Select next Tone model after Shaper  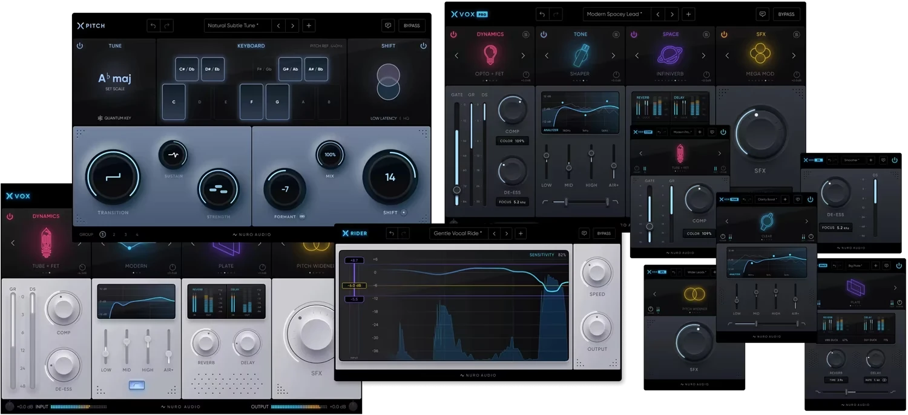tap(613, 56)
